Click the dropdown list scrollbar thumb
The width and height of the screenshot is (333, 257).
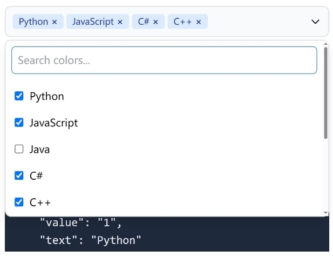(x=325, y=92)
